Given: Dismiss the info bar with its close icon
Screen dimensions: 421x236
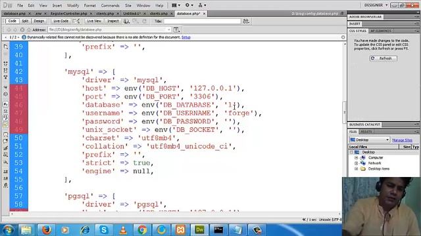Looking at the screenshot, I should point(343,37).
